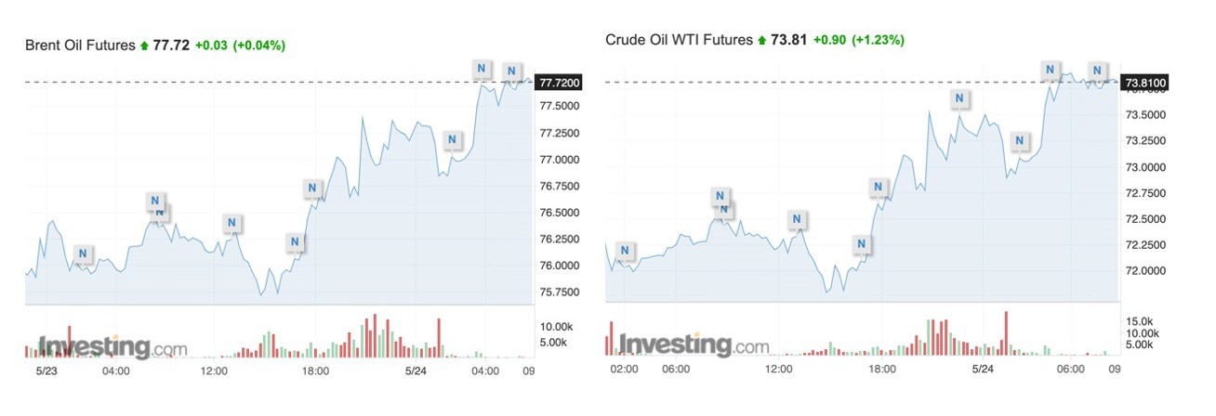Click the lowest N marker on Brent's 18:00 rally

[x=295, y=243]
